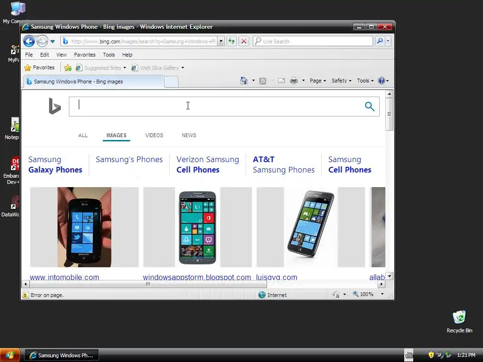Viewport: 483px width, 362px height.
Task: Open the recent pages dropdown arrow
Action: pos(53,41)
